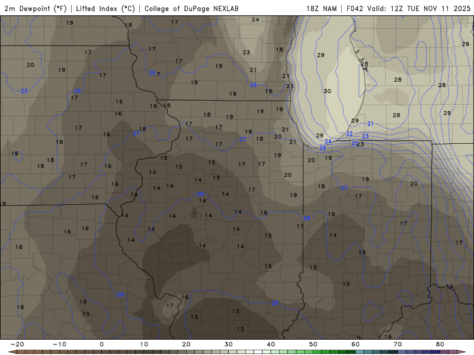
Task: Click the 0 tick label on color scale
Action: pos(101,344)
